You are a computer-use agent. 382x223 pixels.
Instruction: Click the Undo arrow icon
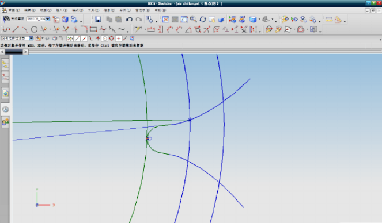point(129,19)
